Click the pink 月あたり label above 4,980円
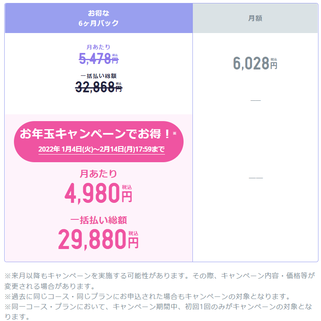Viewport: 321px width, 321px height. [x=98, y=174]
